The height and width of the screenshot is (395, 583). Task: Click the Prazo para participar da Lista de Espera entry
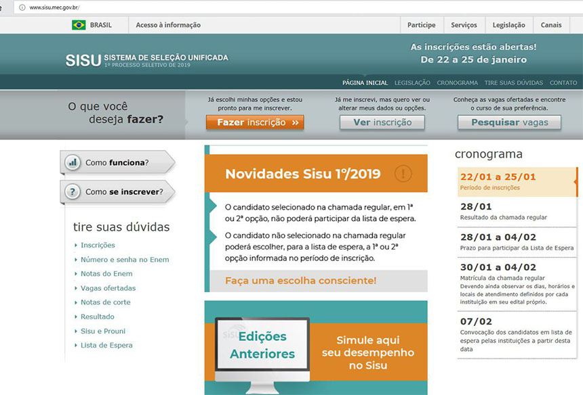tap(517, 242)
